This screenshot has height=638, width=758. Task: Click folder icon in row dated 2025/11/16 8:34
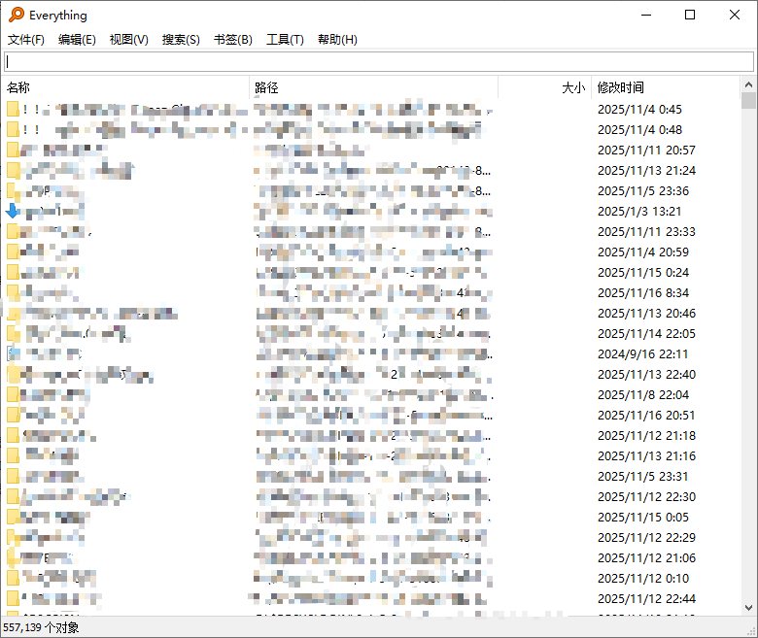[13, 292]
